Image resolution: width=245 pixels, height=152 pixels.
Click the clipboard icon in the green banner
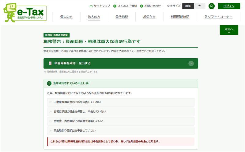pos(50,63)
